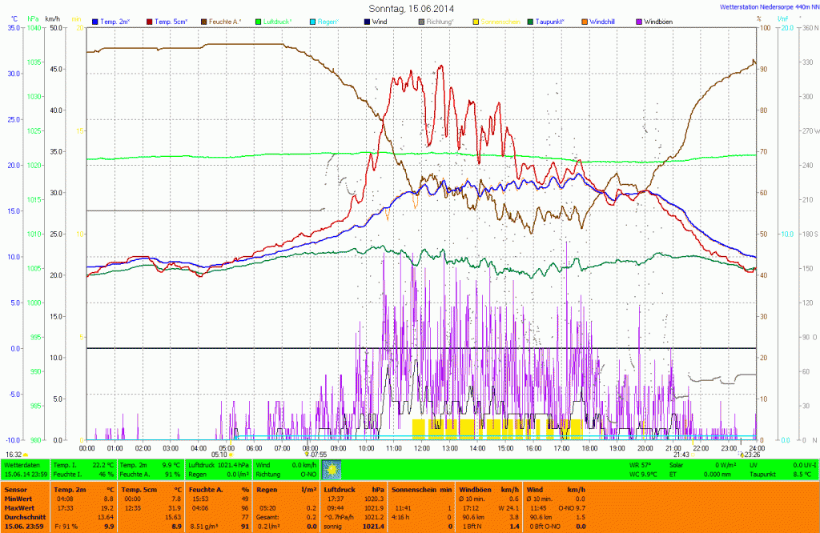Click the dark blue Wind legend marker

click(x=367, y=22)
